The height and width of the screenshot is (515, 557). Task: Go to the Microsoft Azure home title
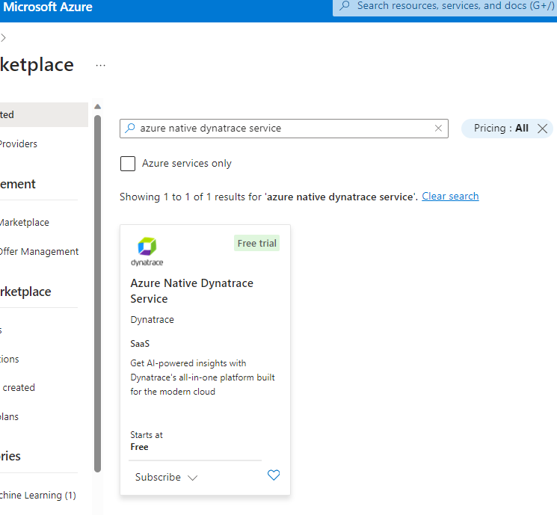pyautogui.click(x=46, y=7)
